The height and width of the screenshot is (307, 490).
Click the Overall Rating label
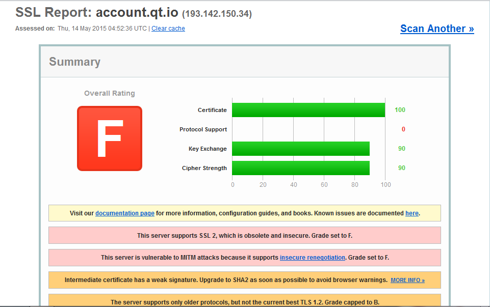pyautogui.click(x=110, y=93)
